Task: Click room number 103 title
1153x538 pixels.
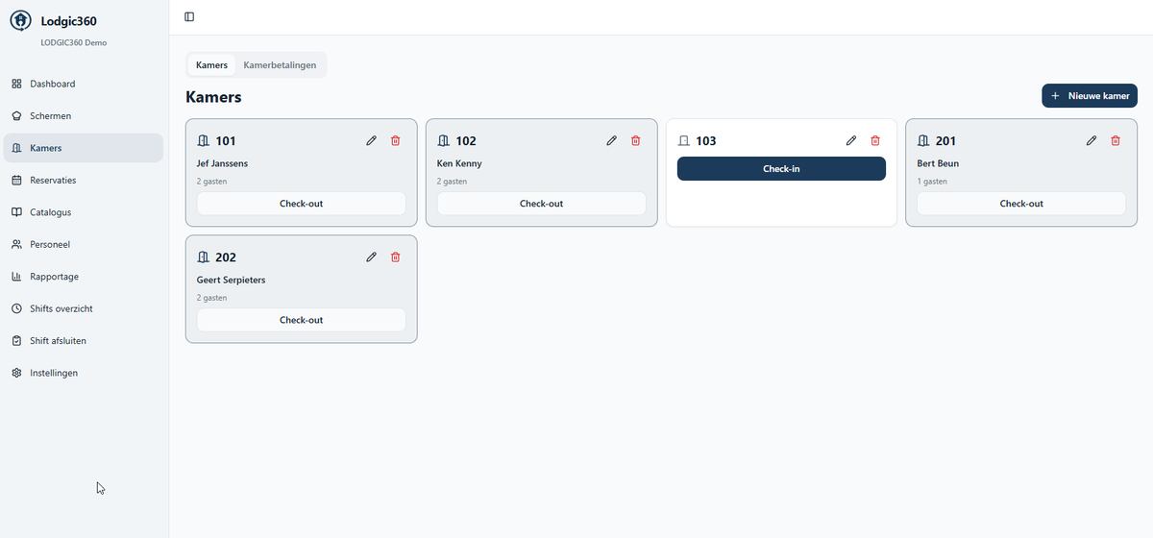Action: pyautogui.click(x=706, y=141)
